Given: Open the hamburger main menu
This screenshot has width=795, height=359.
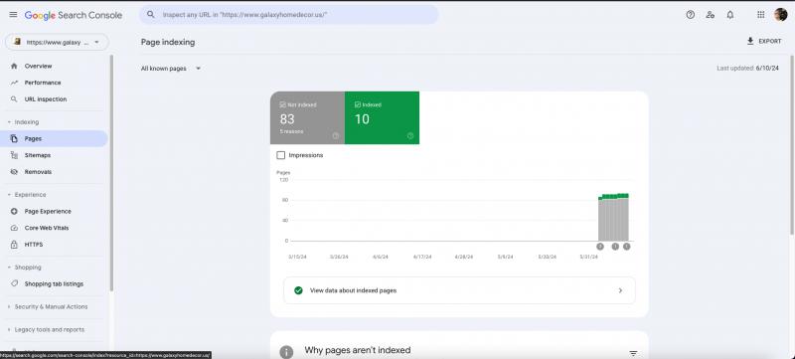Looking at the screenshot, I should (x=13, y=15).
